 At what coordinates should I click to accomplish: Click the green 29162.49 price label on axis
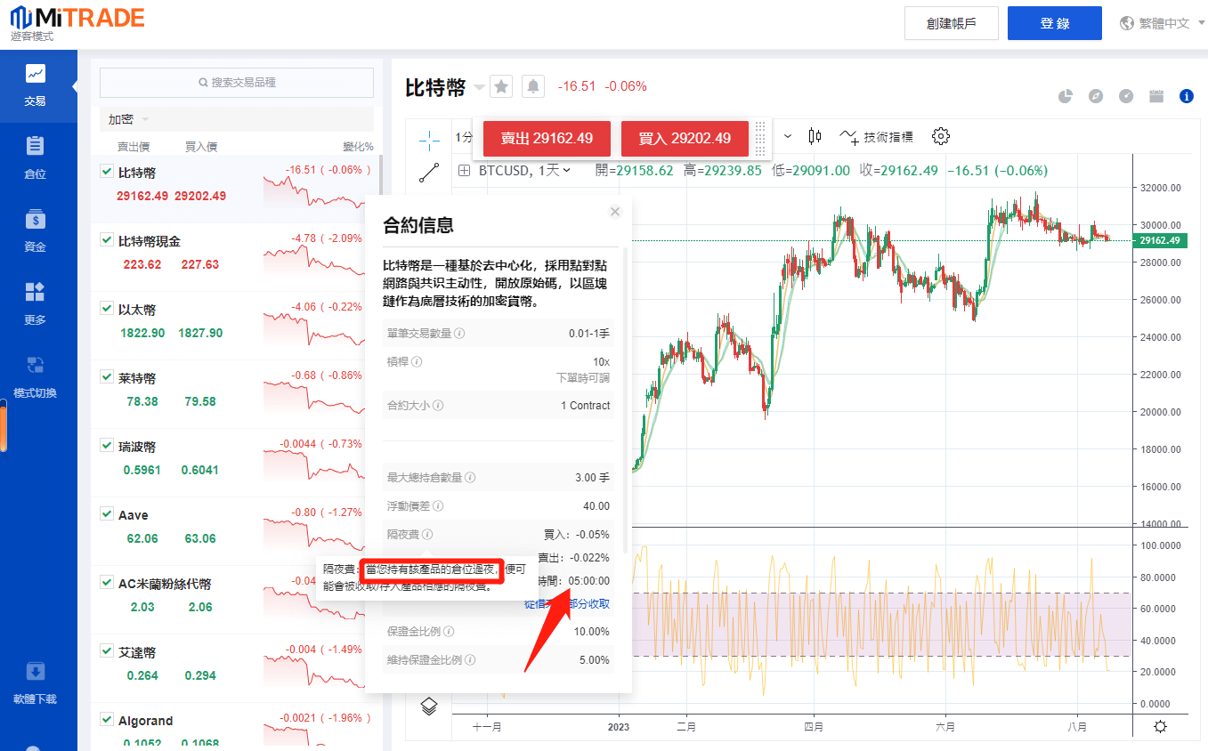(x=1159, y=240)
